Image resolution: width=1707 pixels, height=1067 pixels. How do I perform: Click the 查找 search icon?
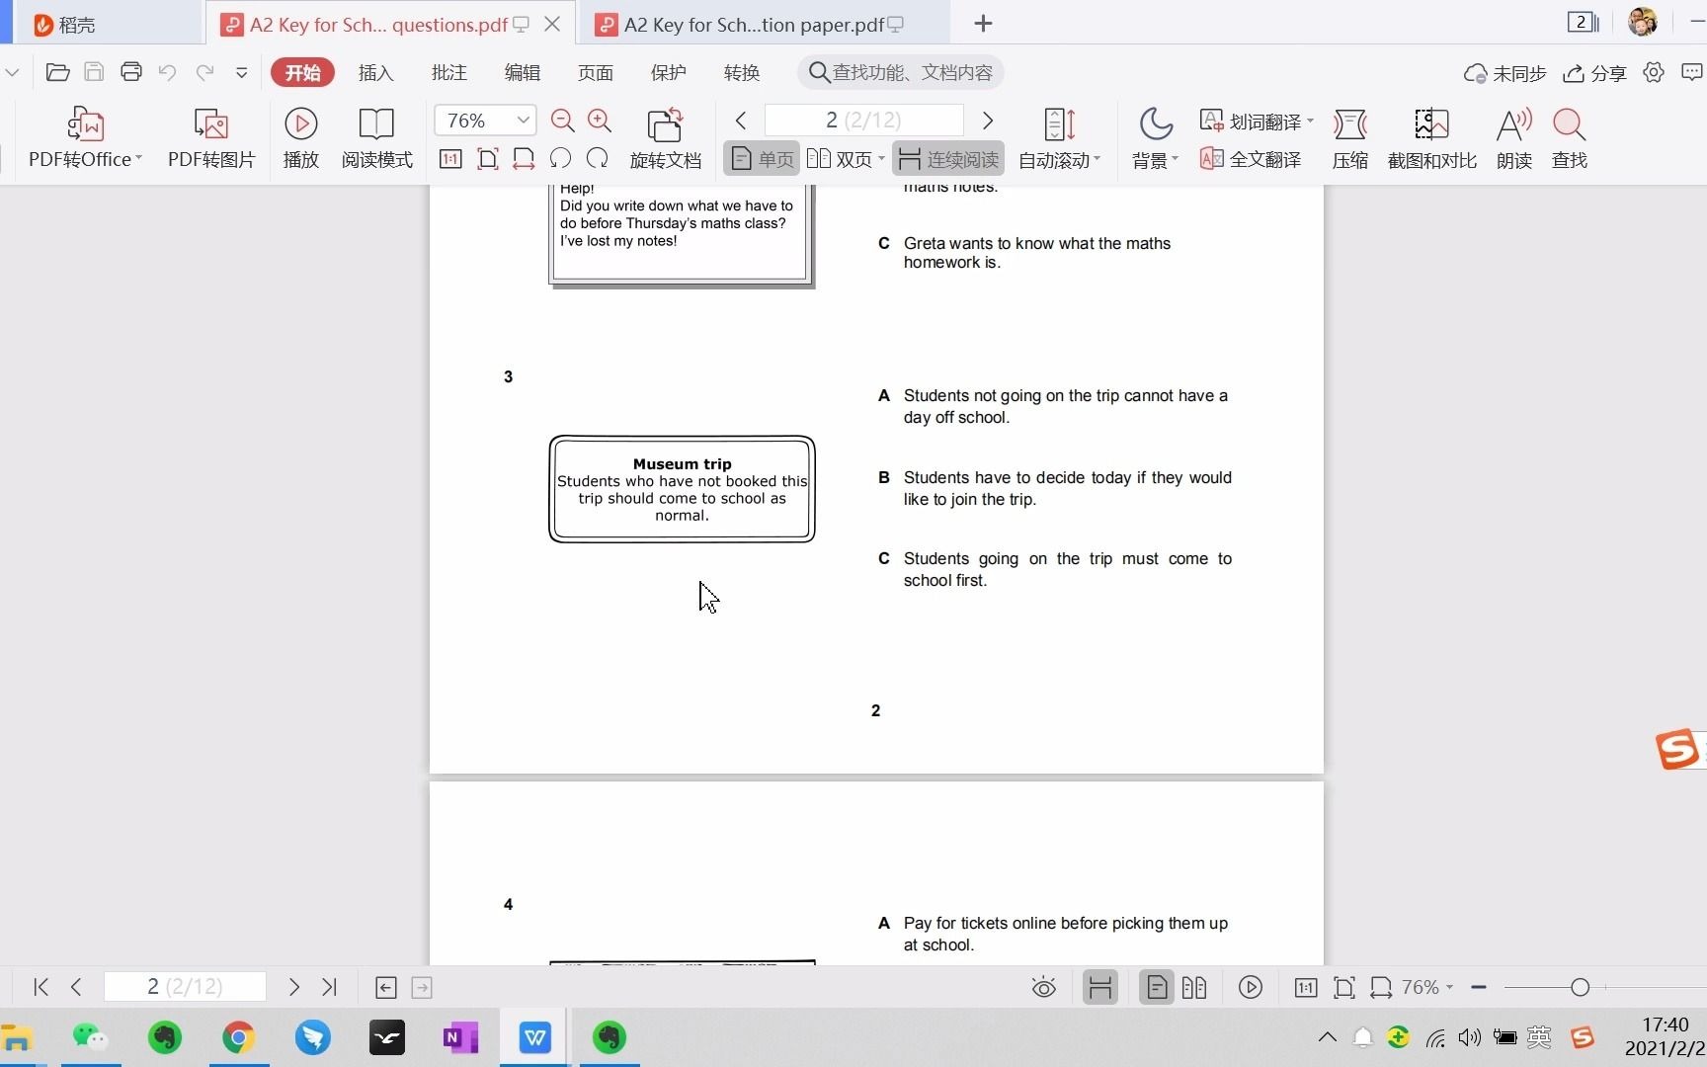click(x=1569, y=124)
